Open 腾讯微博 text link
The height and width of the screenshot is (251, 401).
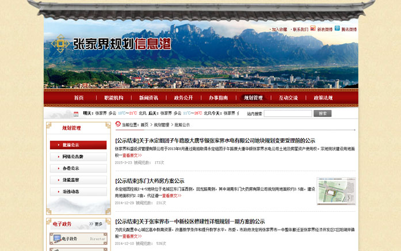point(349,30)
